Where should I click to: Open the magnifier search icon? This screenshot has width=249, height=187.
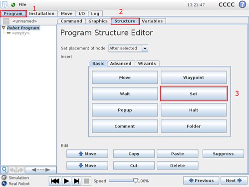tap(4, 170)
